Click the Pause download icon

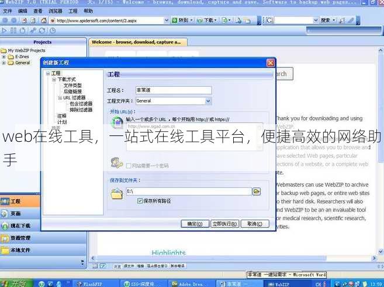click(x=13, y=30)
